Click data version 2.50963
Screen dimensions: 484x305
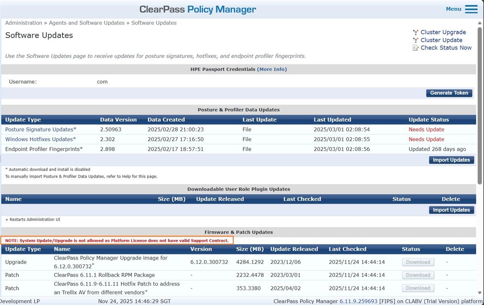pos(111,129)
